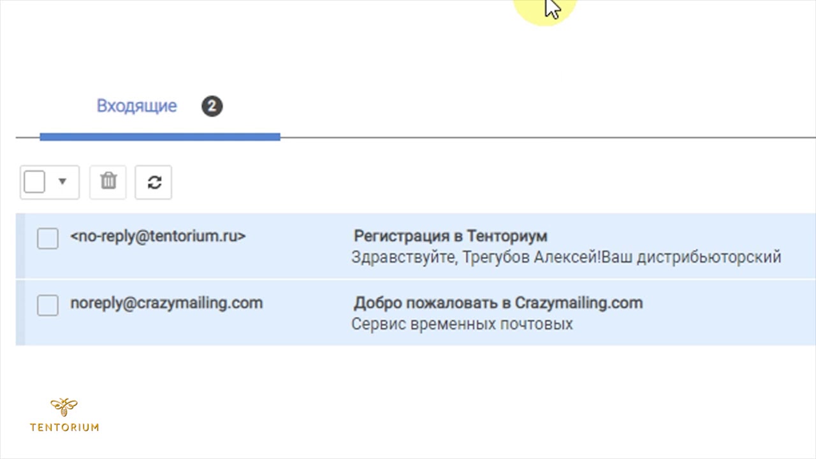Viewport: 816px width, 459px height.
Task: Check the no-reply@tentorium.ru message checkbox
Action: [x=48, y=238]
